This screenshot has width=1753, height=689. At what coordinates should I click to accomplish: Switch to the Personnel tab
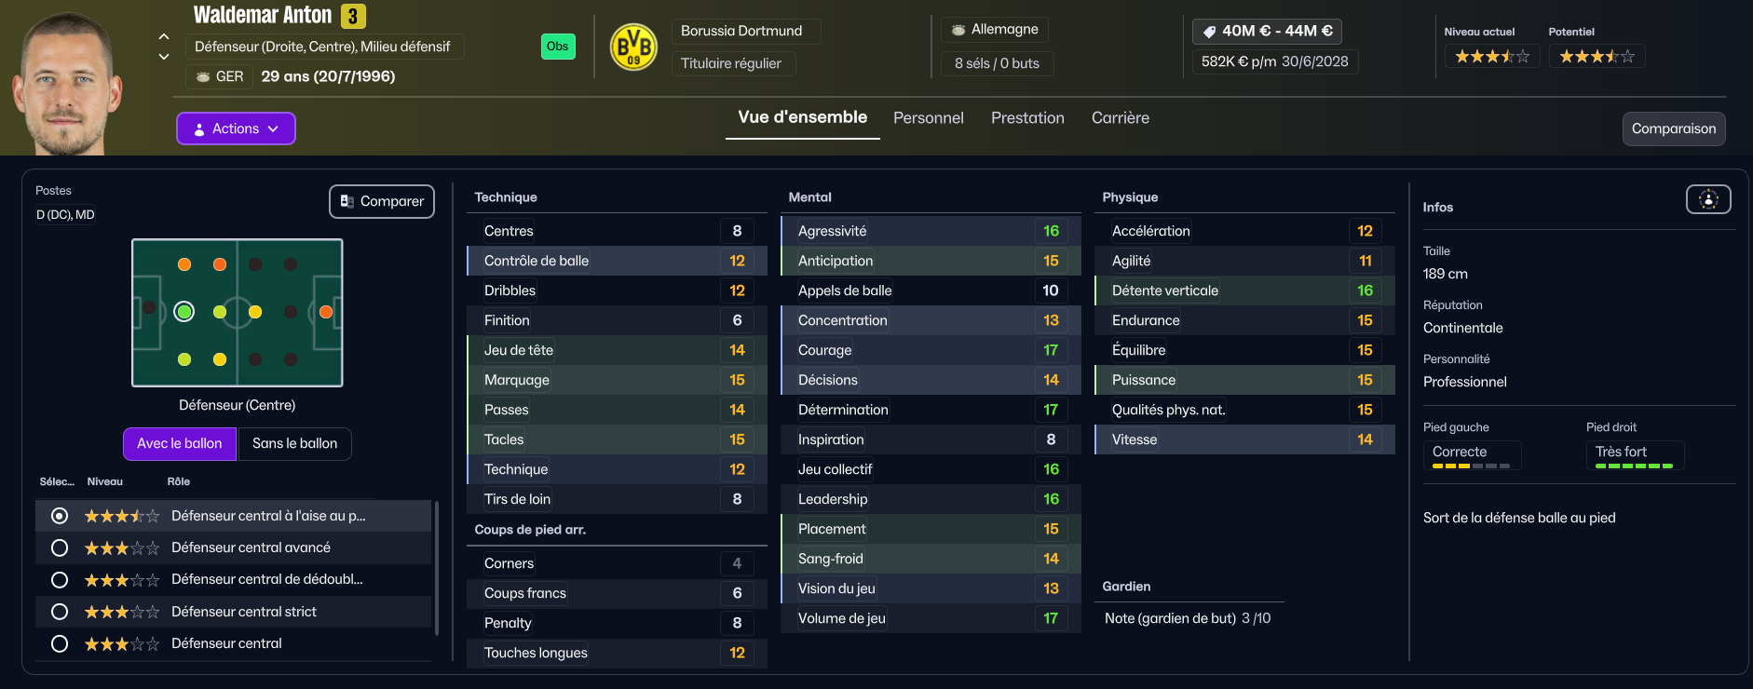click(928, 118)
